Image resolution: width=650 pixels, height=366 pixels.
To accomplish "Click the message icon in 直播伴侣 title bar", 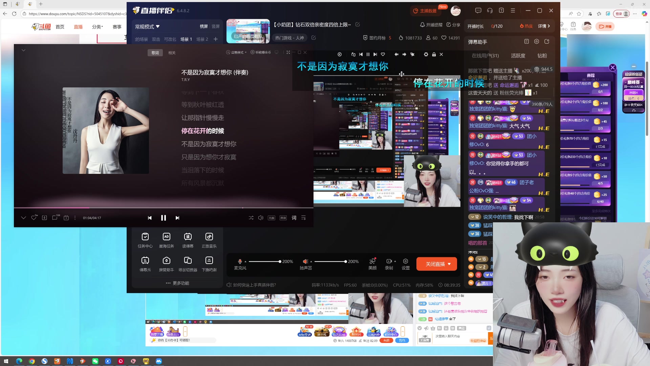I will point(478,11).
